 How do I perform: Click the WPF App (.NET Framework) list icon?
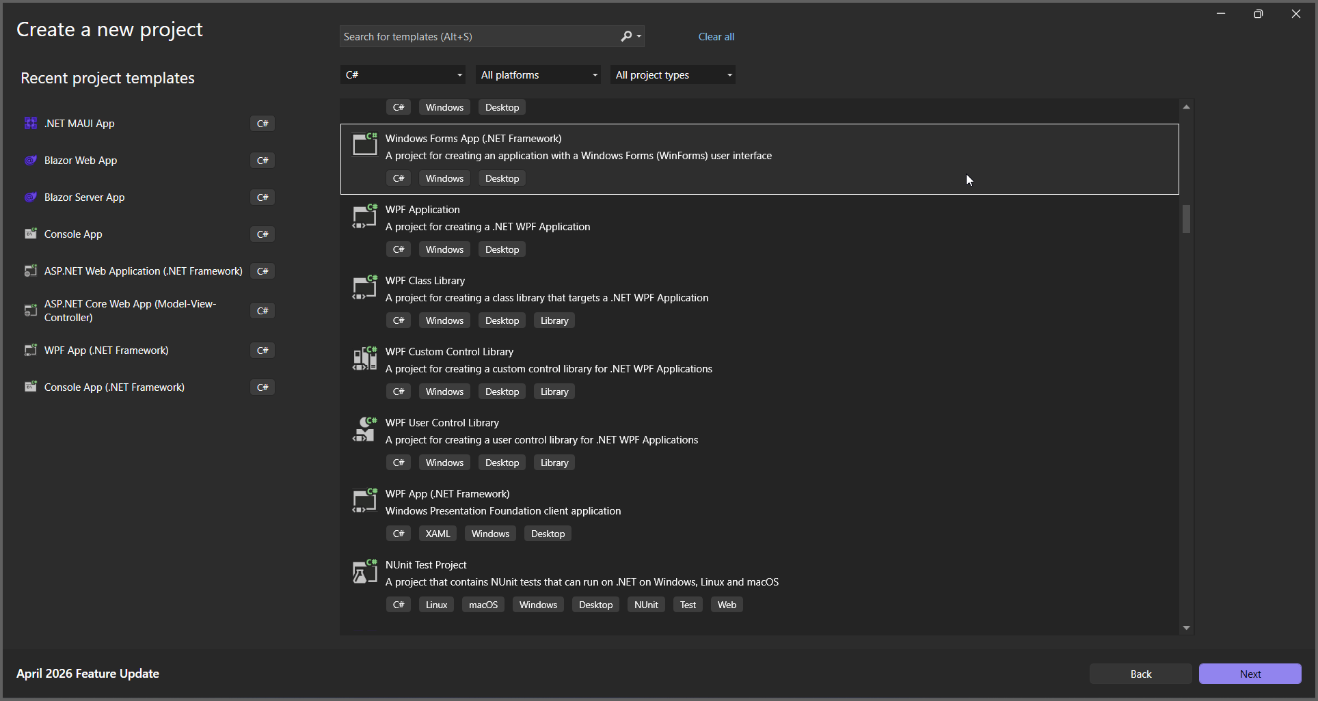pos(364,500)
